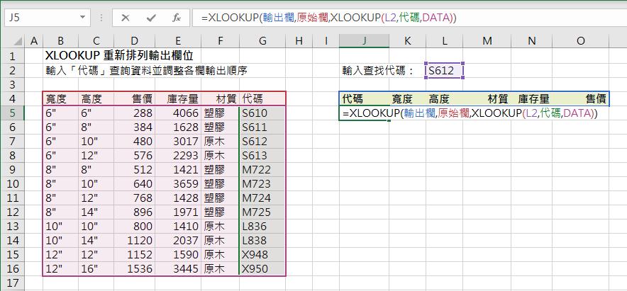Image resolution: width=627 pixels, height=291 pixels.
Task: Click price cell 1120
Action: [x=134, y=241]
